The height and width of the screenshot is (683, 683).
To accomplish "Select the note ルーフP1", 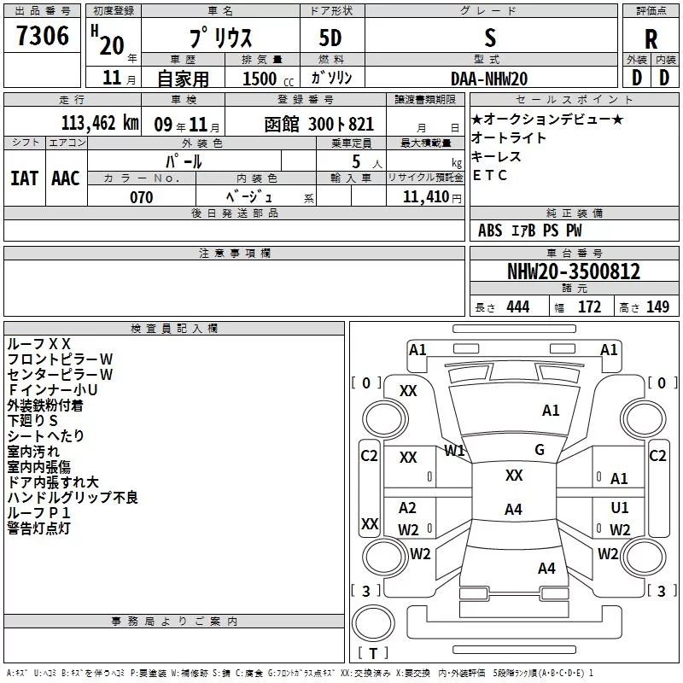I will [x=38, y=513].
